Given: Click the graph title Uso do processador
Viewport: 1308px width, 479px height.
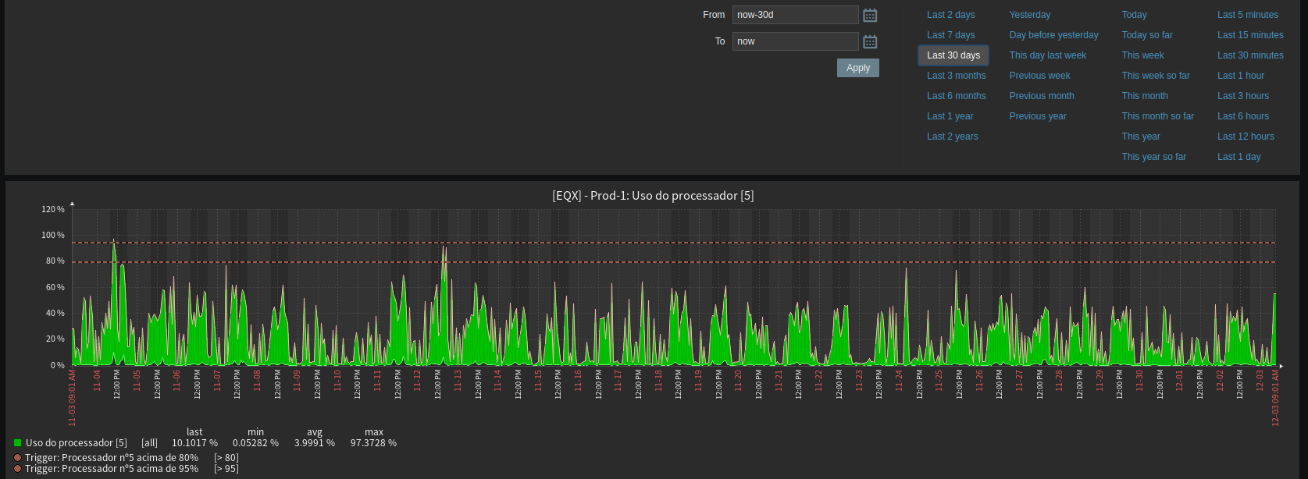Looking at the screenshot, I should coord(653,196).
